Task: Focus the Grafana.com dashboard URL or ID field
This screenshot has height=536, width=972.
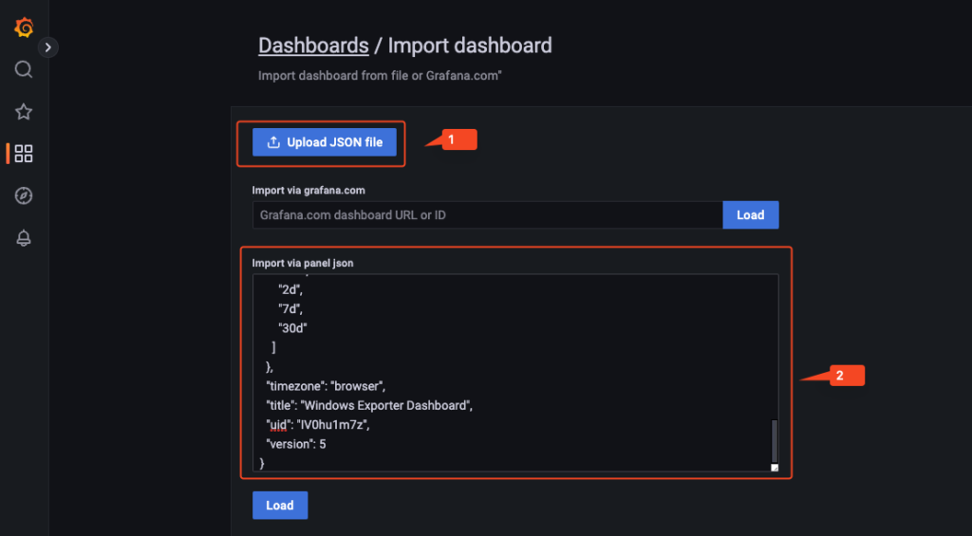Action: tap(487, 215)
